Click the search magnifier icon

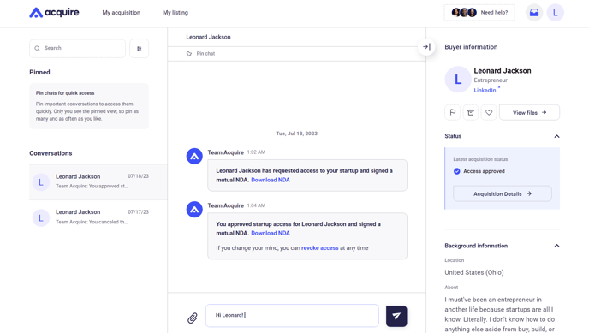click(37, 48)
